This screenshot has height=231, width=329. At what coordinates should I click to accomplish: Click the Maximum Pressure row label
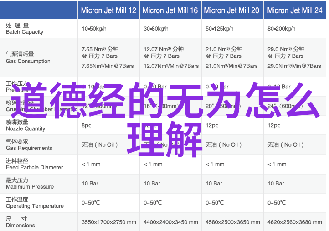(x=30, y=183)
